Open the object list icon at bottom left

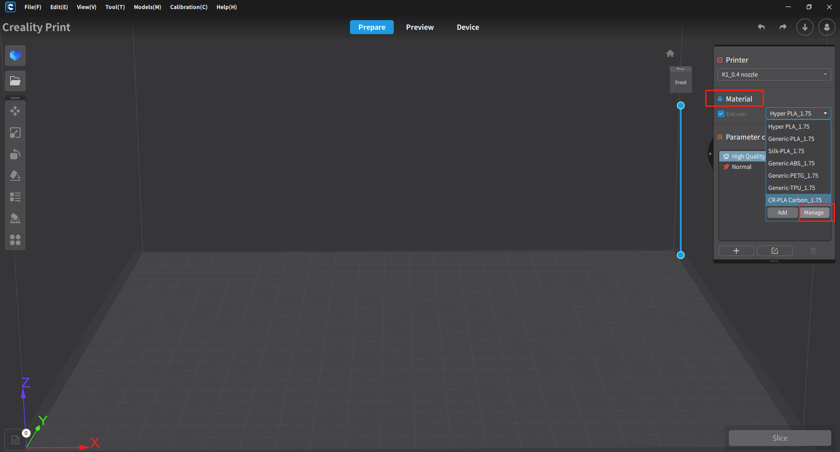coord(15,440)
